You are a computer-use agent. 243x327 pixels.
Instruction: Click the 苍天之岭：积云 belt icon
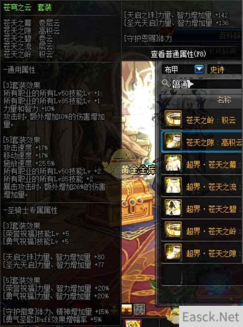click(x=173, y=119)
